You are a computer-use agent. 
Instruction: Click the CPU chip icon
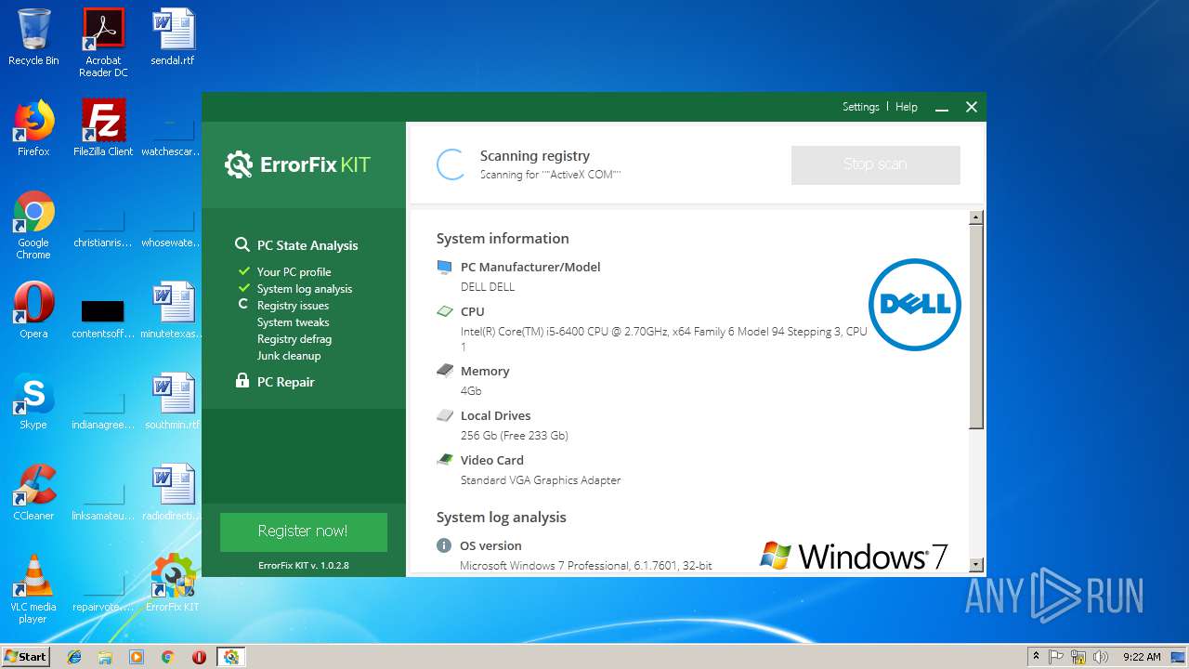[444, 311]
